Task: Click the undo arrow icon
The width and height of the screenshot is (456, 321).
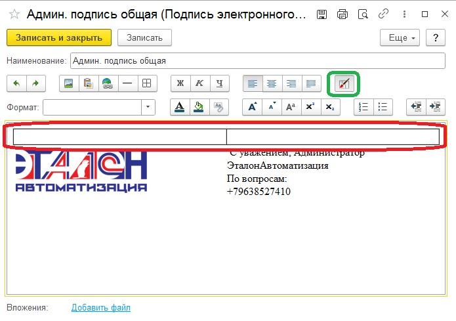Action: (16, 83)
